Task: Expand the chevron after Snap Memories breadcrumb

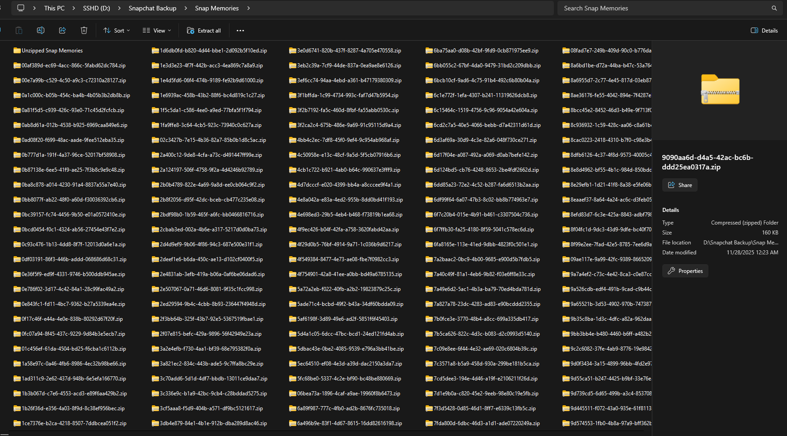Action: [x=248, y=8]
